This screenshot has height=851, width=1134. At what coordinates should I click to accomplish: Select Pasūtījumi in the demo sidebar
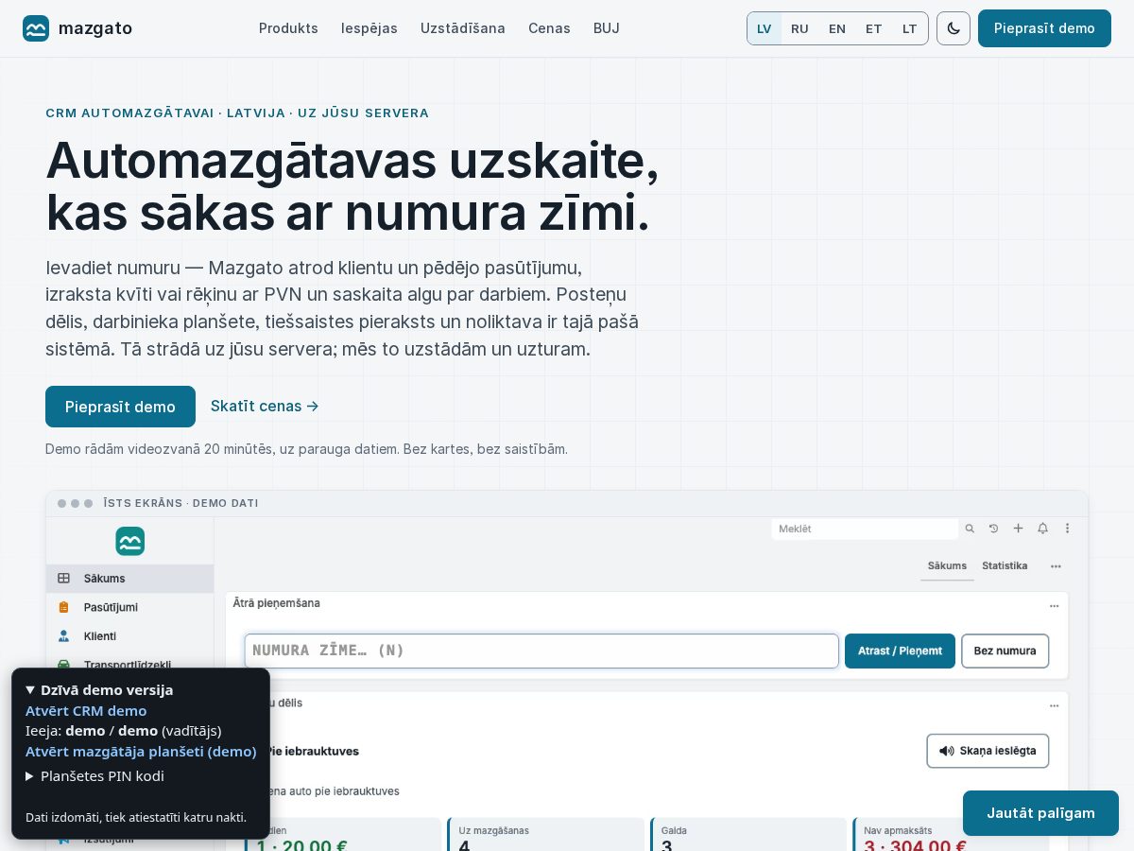(129, 607)
